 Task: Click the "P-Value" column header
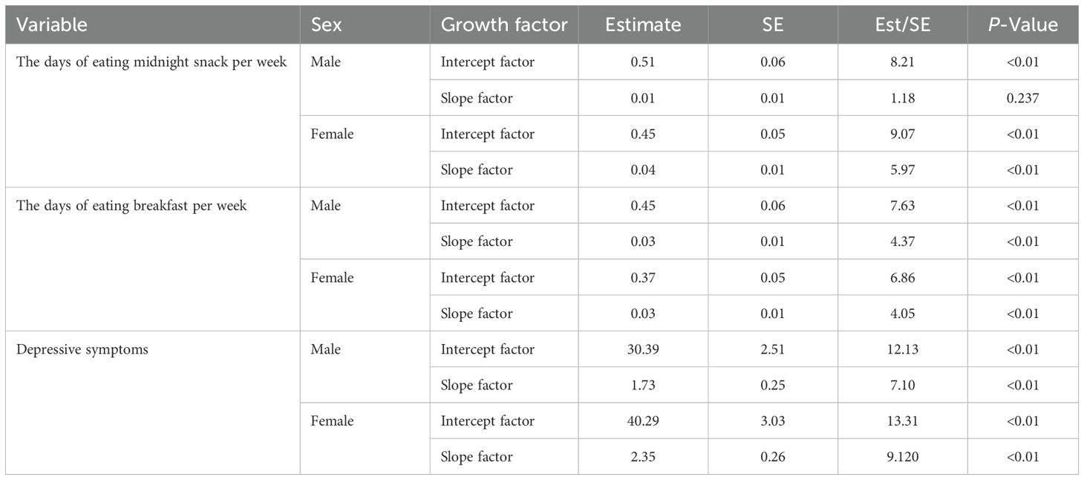(x=1024, y=25)
